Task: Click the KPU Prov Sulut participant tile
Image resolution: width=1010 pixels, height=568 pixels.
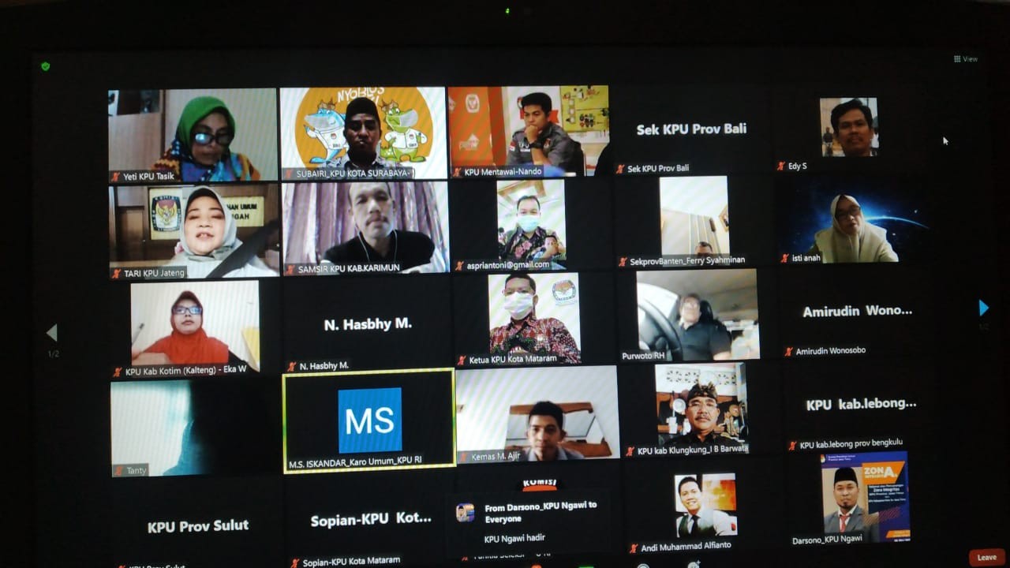Action: click(x=198, y=525)
